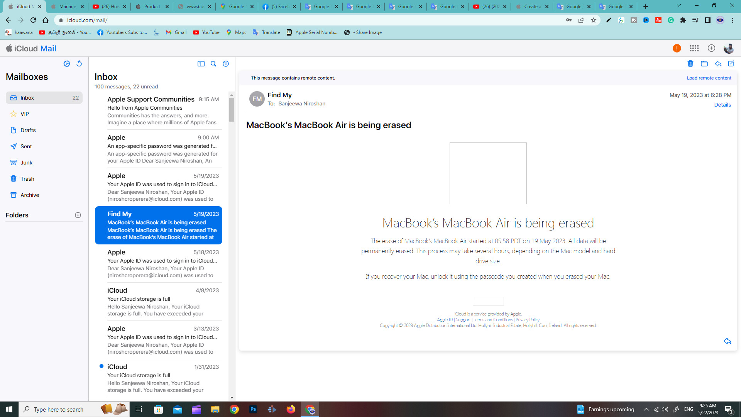
Task: Open the Privacy Policy link in the footer
Action: (528, 320)
